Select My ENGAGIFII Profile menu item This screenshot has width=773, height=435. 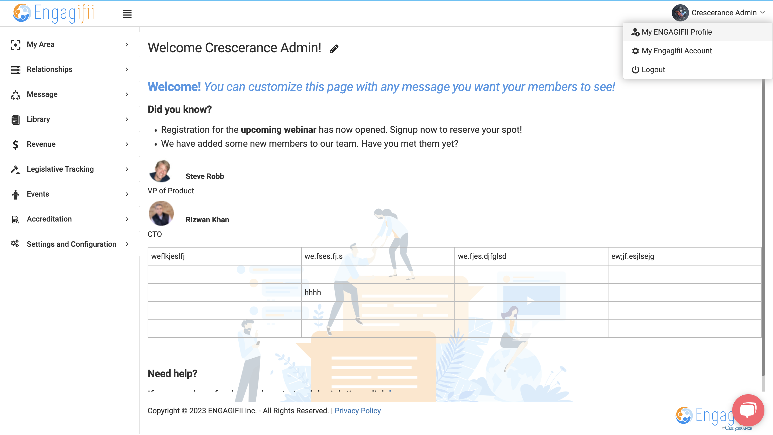[697, 32]
